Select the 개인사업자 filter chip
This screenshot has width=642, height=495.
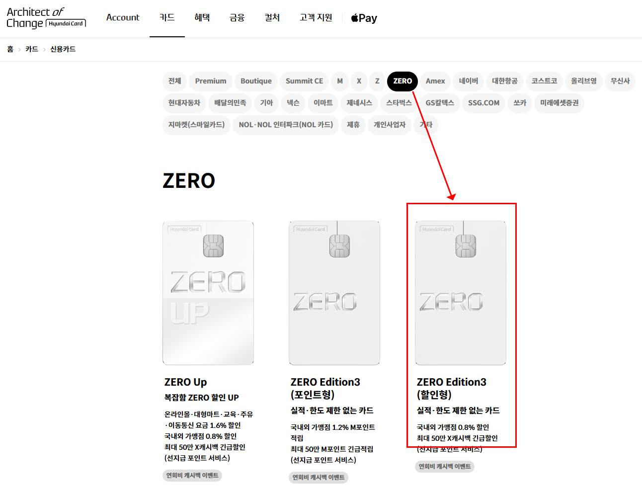tap(390, 125)
